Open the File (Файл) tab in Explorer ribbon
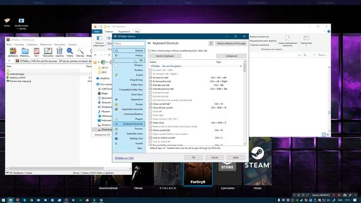The width and height of the screenshot is (361, 203). pyautogui.click(x=97, y=32)
